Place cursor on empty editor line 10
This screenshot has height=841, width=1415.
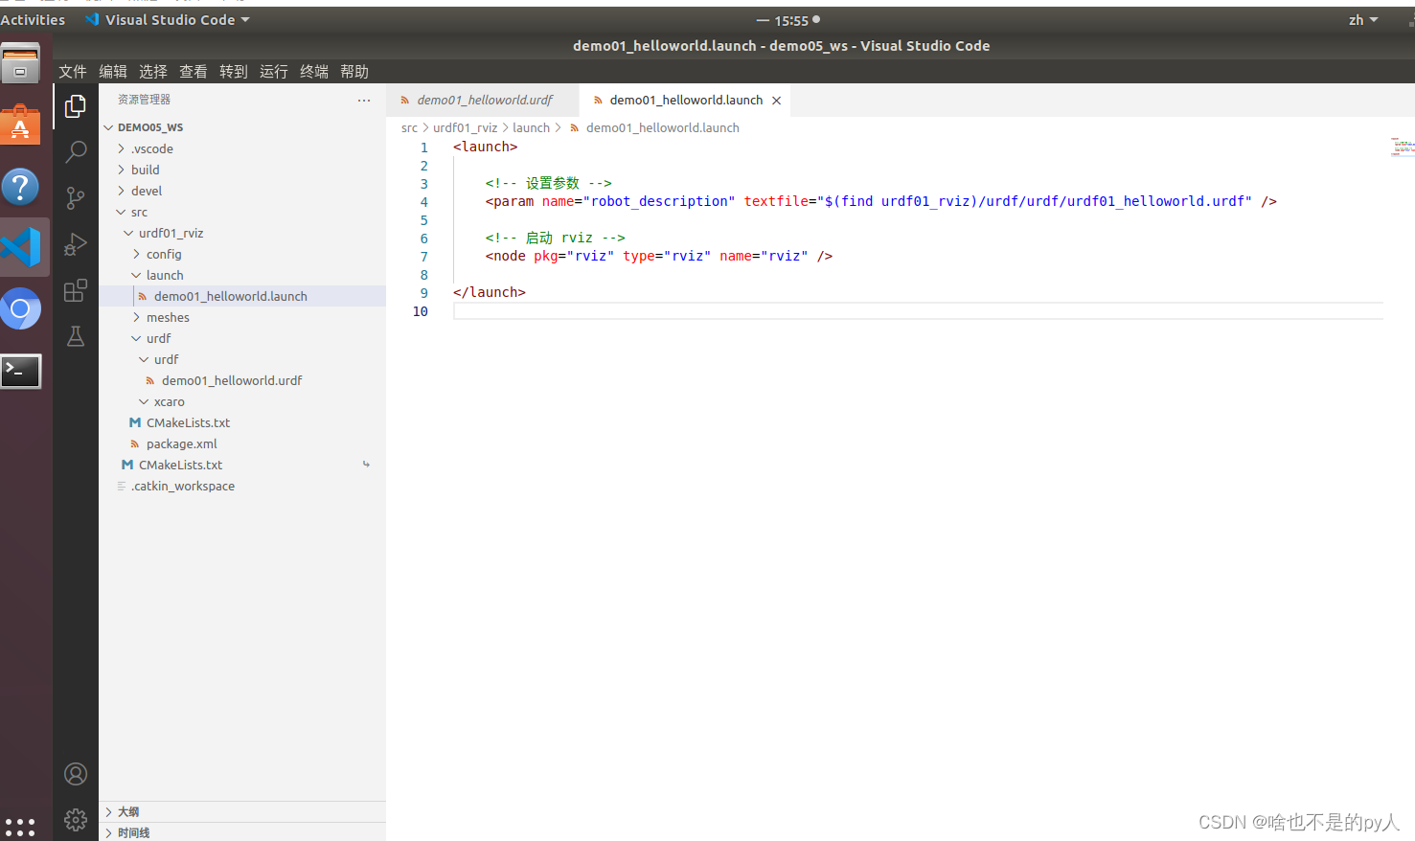click(918, 311)
